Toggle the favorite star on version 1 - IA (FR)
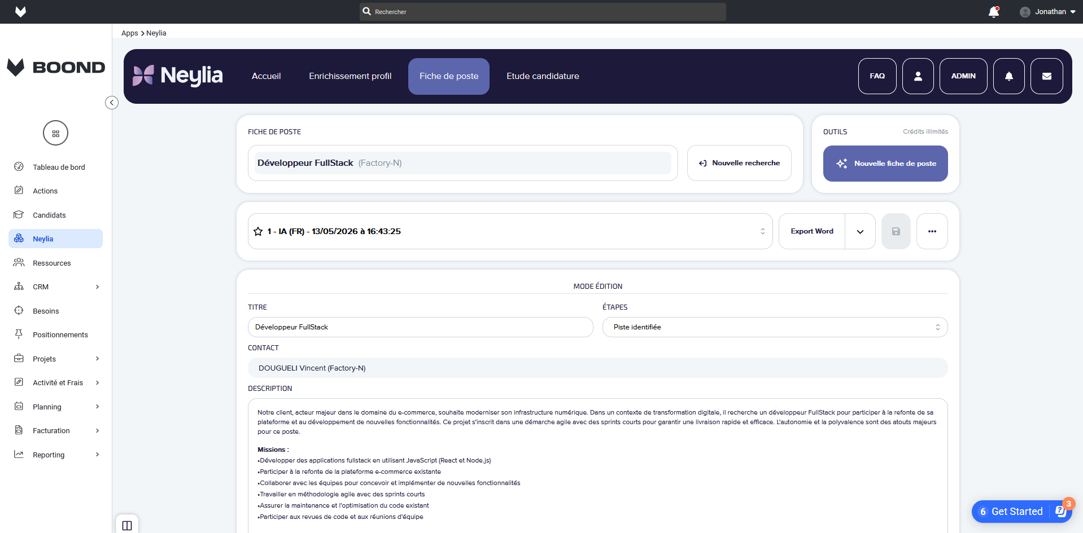The height and width of the screenshot is (533, 1083). (258, 231)
